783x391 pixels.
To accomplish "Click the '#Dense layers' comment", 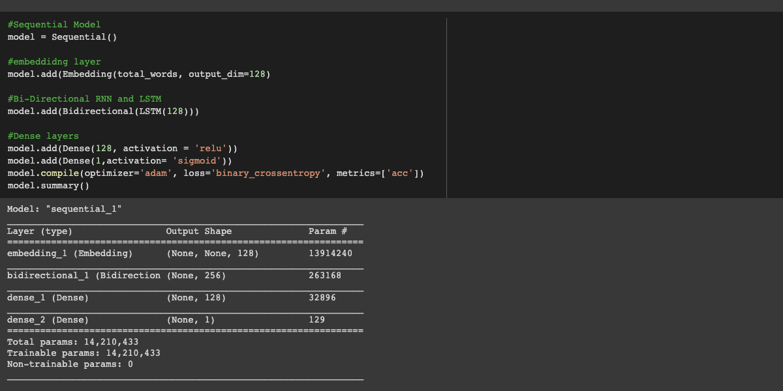I will pyautogui.click(x=43, y=136).
